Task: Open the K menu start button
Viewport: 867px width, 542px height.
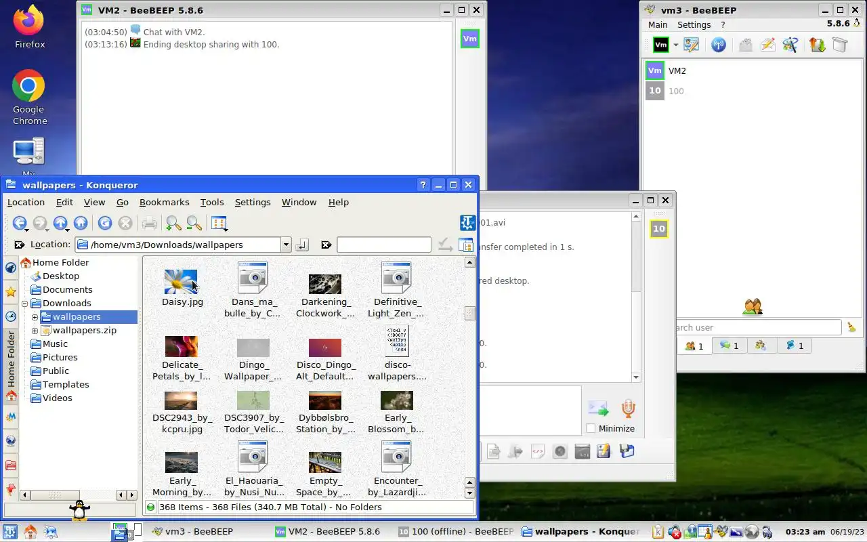Action: click(9, 532)
